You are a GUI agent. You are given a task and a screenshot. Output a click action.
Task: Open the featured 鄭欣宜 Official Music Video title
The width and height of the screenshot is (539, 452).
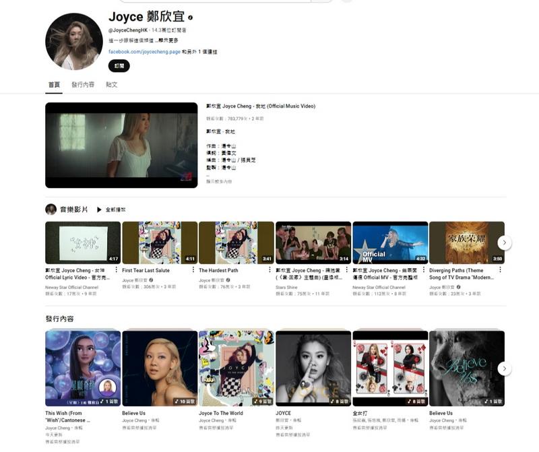261,106
